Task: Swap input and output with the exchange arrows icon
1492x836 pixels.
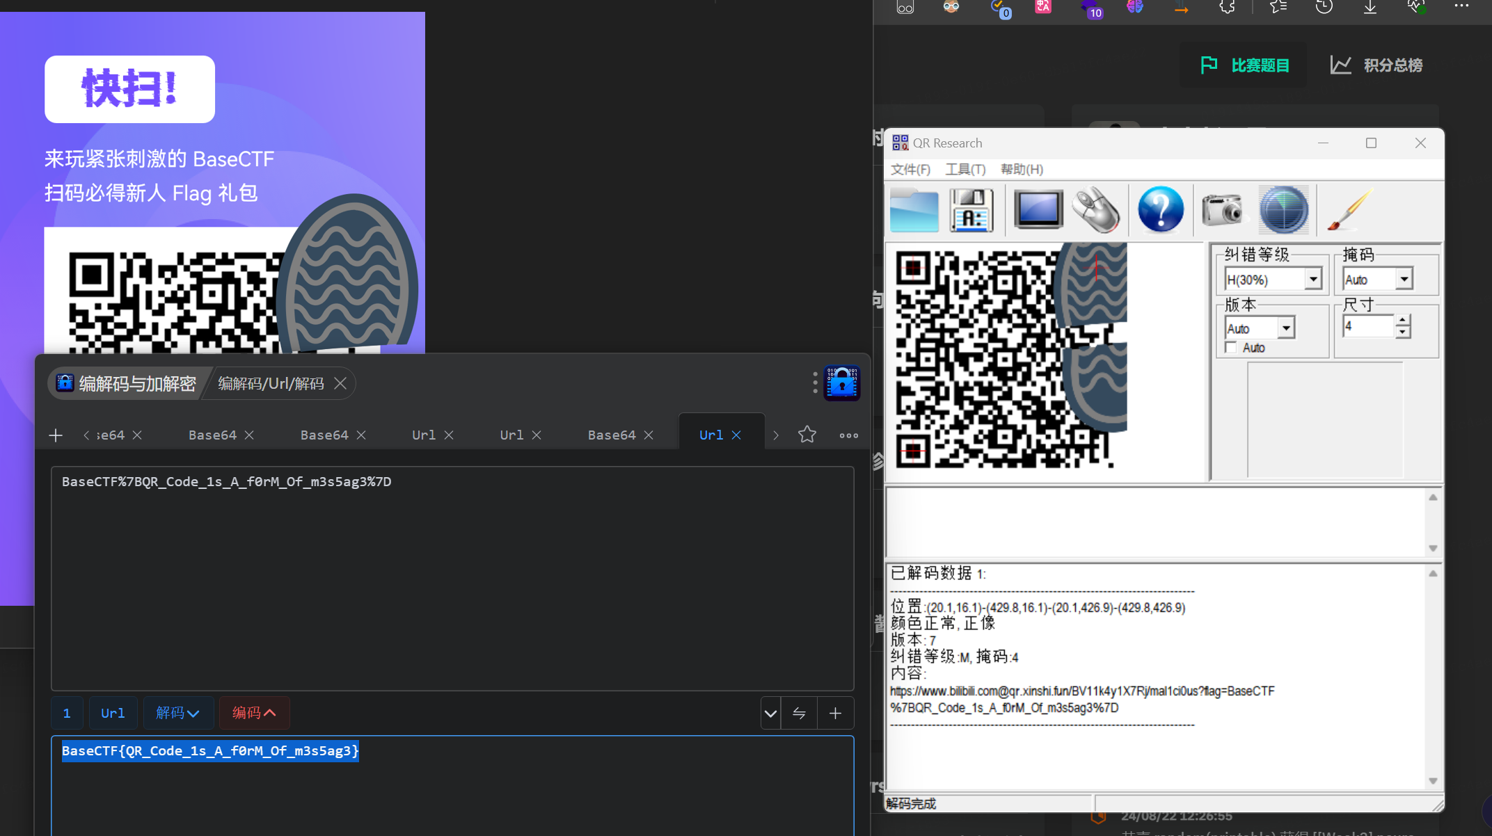Action: (799, 713)
